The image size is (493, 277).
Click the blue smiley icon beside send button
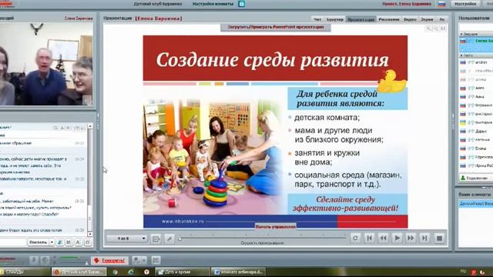(60, 242)
